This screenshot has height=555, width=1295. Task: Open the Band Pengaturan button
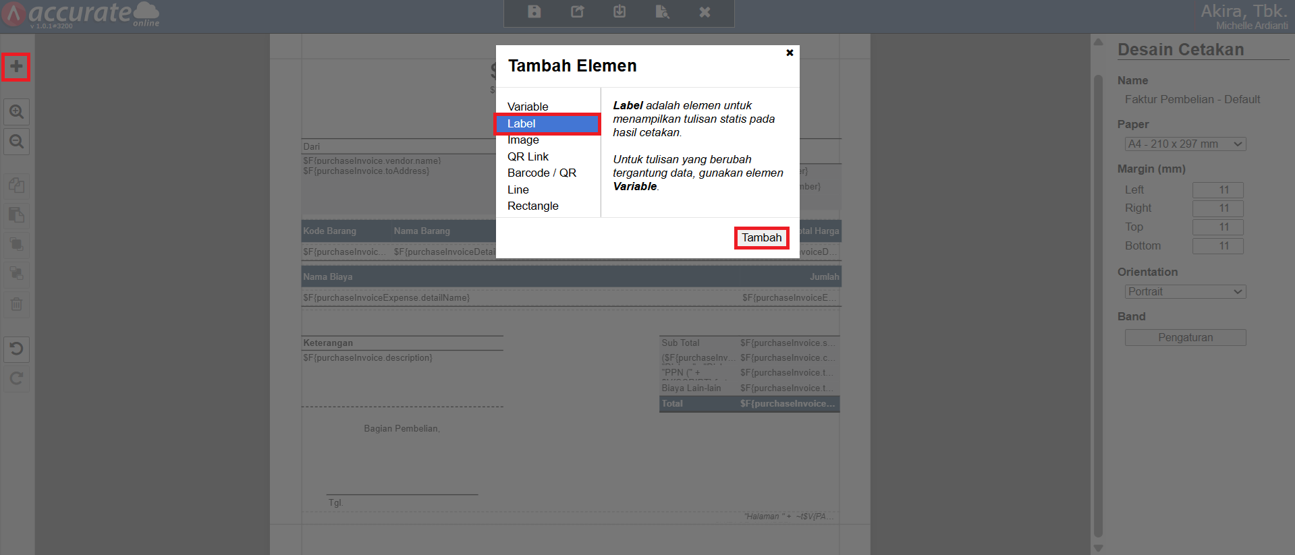[x=1185, y=338]
